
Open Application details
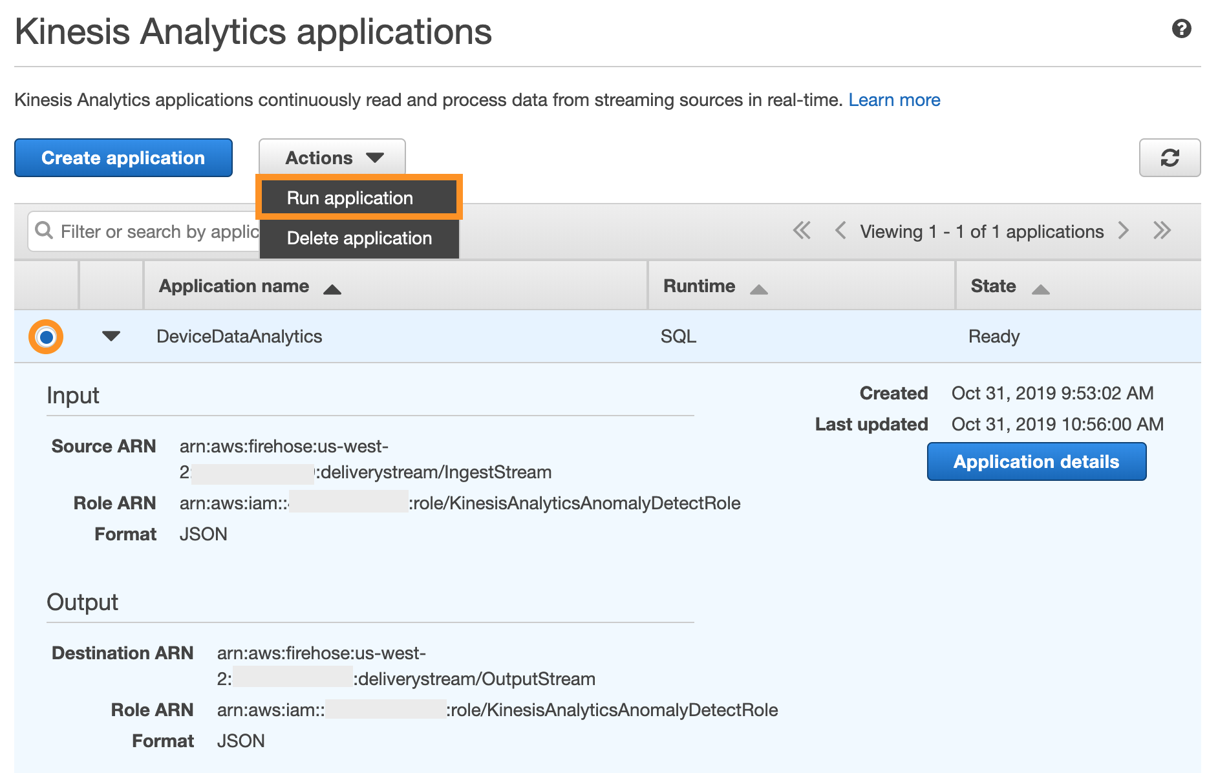[1036, 461]
